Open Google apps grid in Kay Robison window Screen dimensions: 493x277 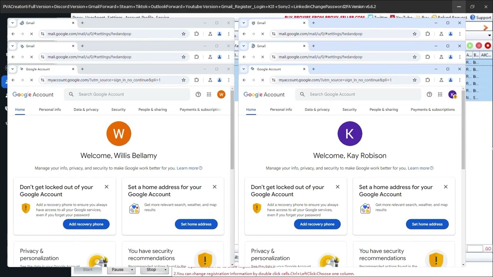pos(440,94)
